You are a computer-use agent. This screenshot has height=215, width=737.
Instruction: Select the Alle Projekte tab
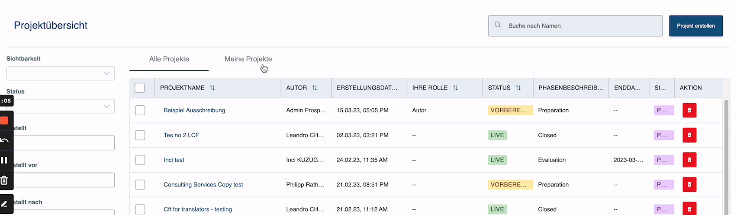click(169, 59)
